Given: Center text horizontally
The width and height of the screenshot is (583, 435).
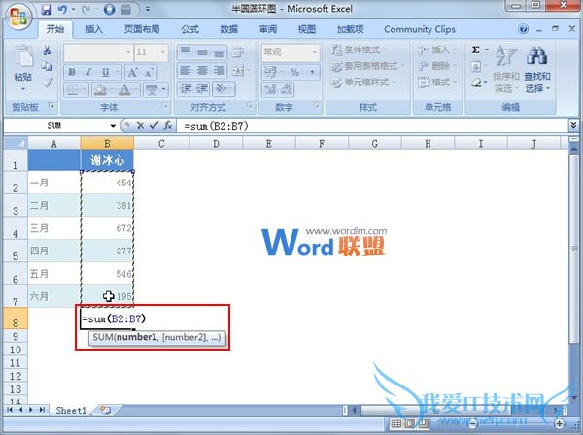Looking at the screenshot, I should tap(202, 71).
